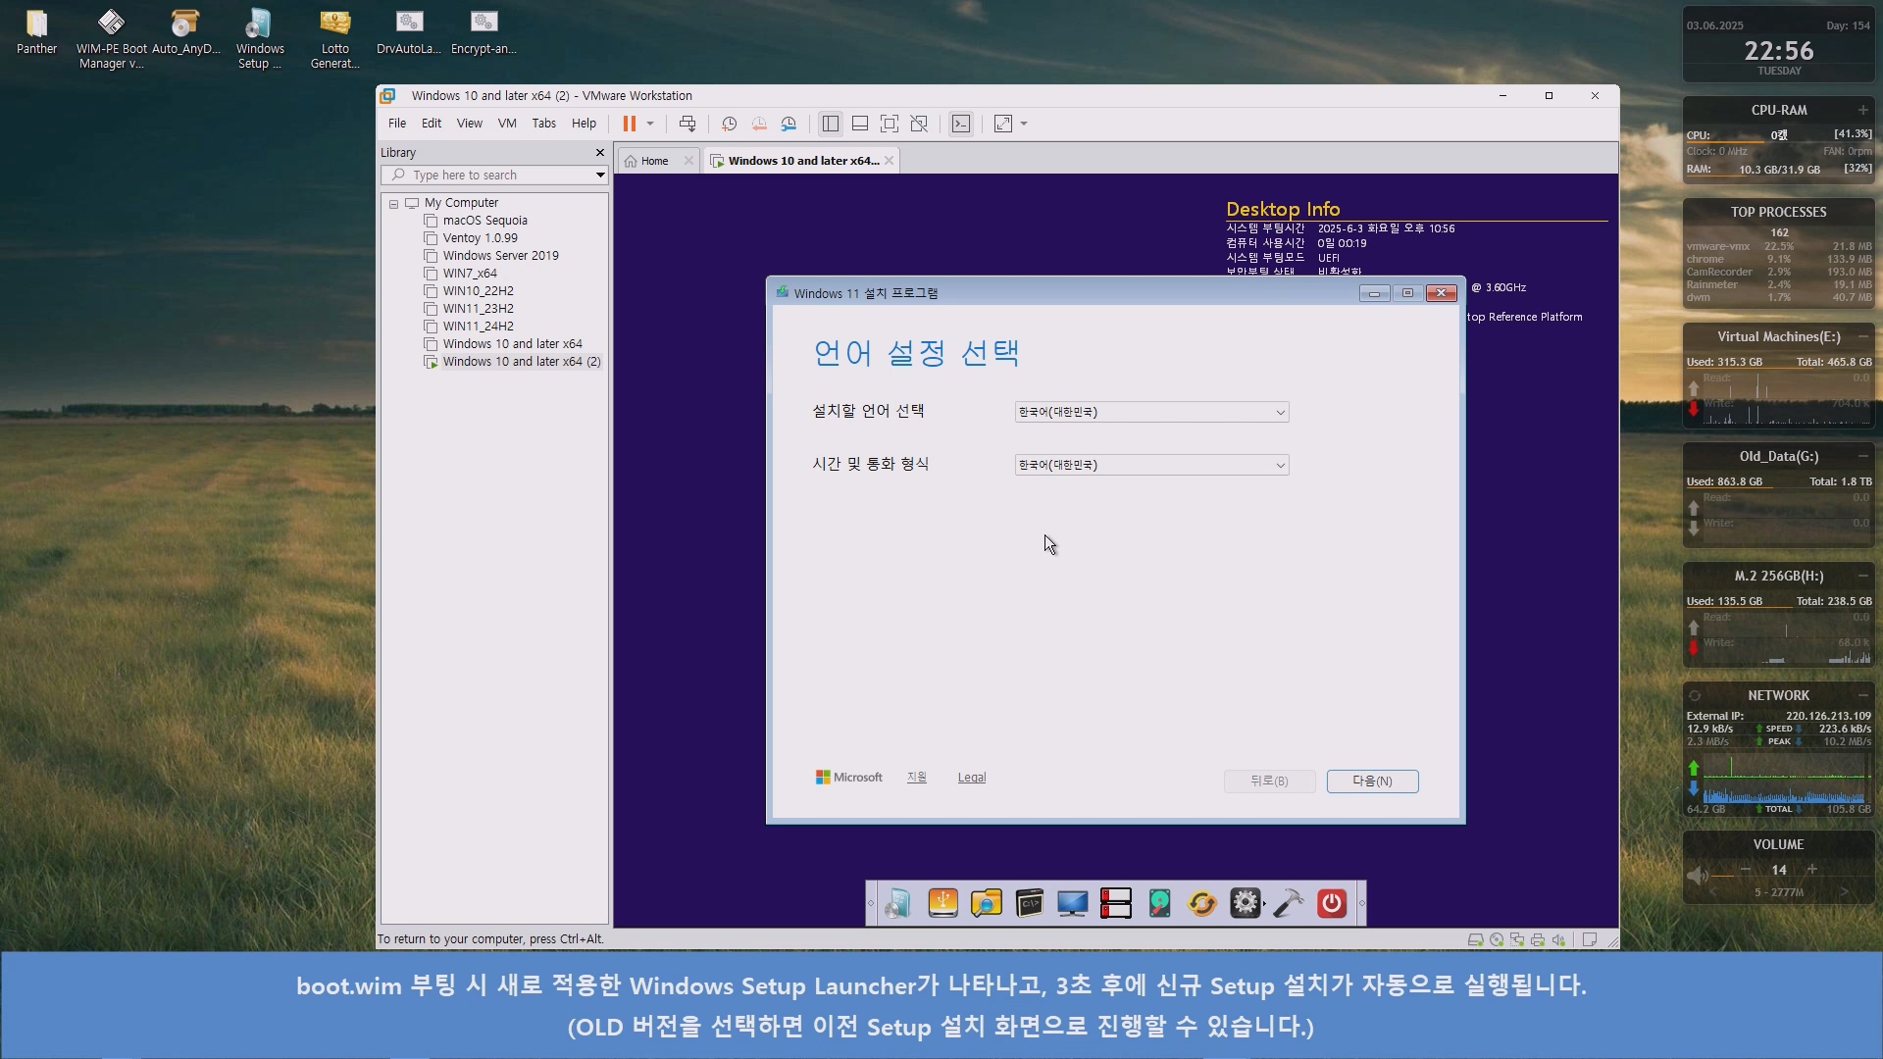Open the console view icon

pyautogui.click(x=961, y=124)
